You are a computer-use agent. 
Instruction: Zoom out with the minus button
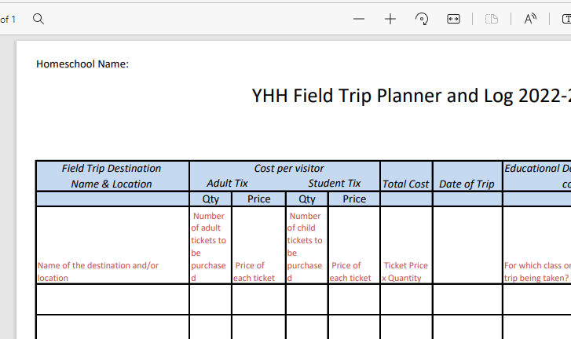click(x=359, y=19)
